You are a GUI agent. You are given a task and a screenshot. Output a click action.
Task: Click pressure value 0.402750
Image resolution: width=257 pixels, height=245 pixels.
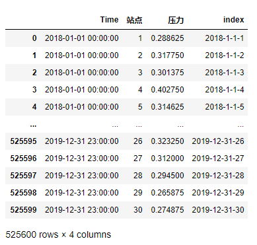pos(167,90)
